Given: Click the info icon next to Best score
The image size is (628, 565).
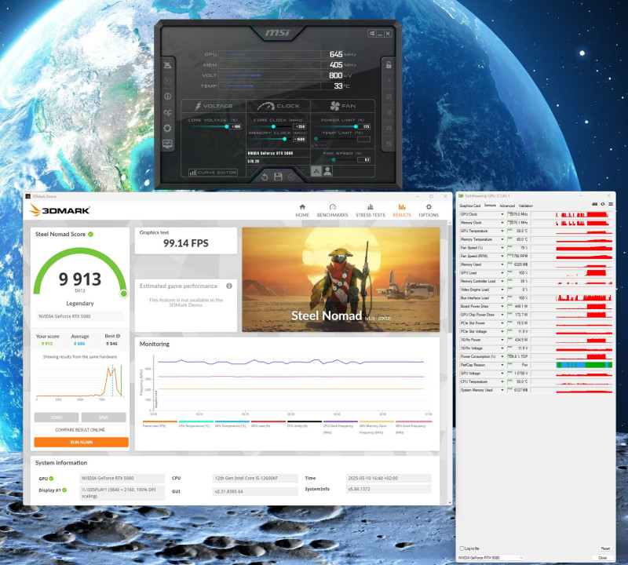Looking at the screenshot, I should 119,336.
